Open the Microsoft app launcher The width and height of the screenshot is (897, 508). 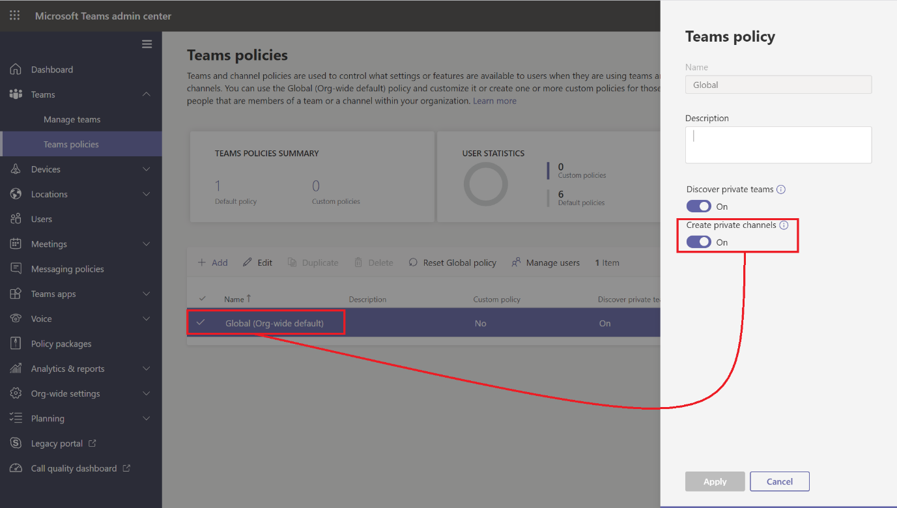pyautogui.click(x=14, y=15)
